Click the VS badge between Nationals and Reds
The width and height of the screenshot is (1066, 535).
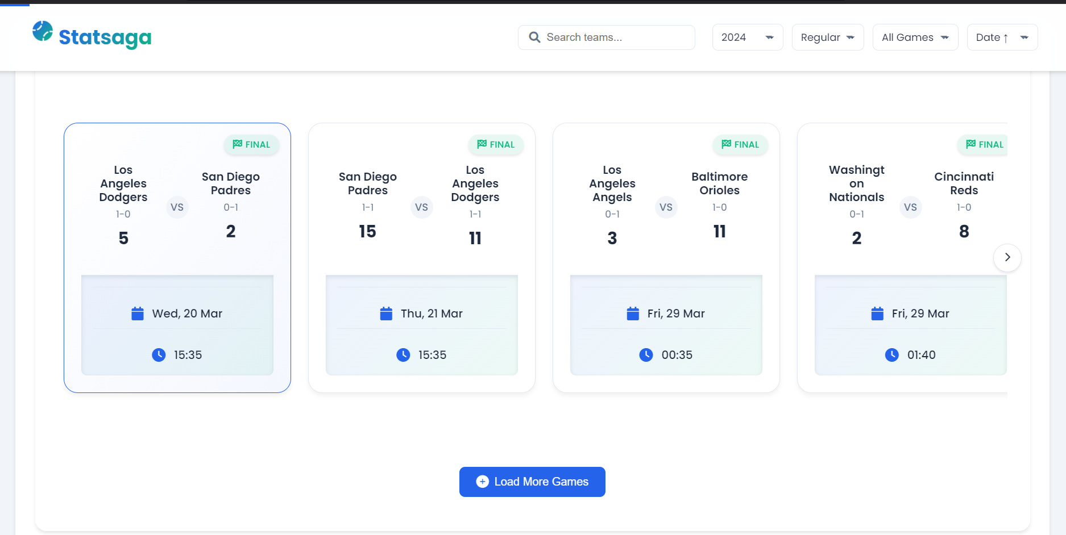pyautogui.click(x=911, y=207)
